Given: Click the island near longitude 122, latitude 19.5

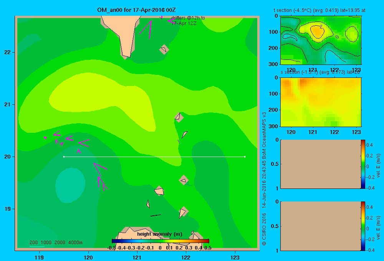Looking at the screenshot, I should coord(184,180).
